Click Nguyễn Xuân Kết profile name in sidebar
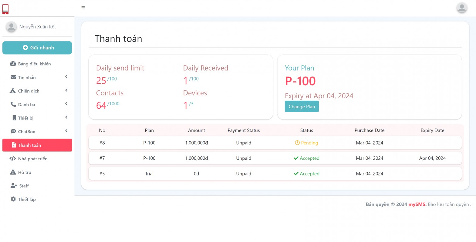This screenshot has width=476, height=242. (x=38, y=27)
